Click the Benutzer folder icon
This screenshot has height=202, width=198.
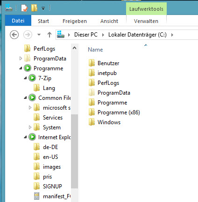(x=92, y=63)
